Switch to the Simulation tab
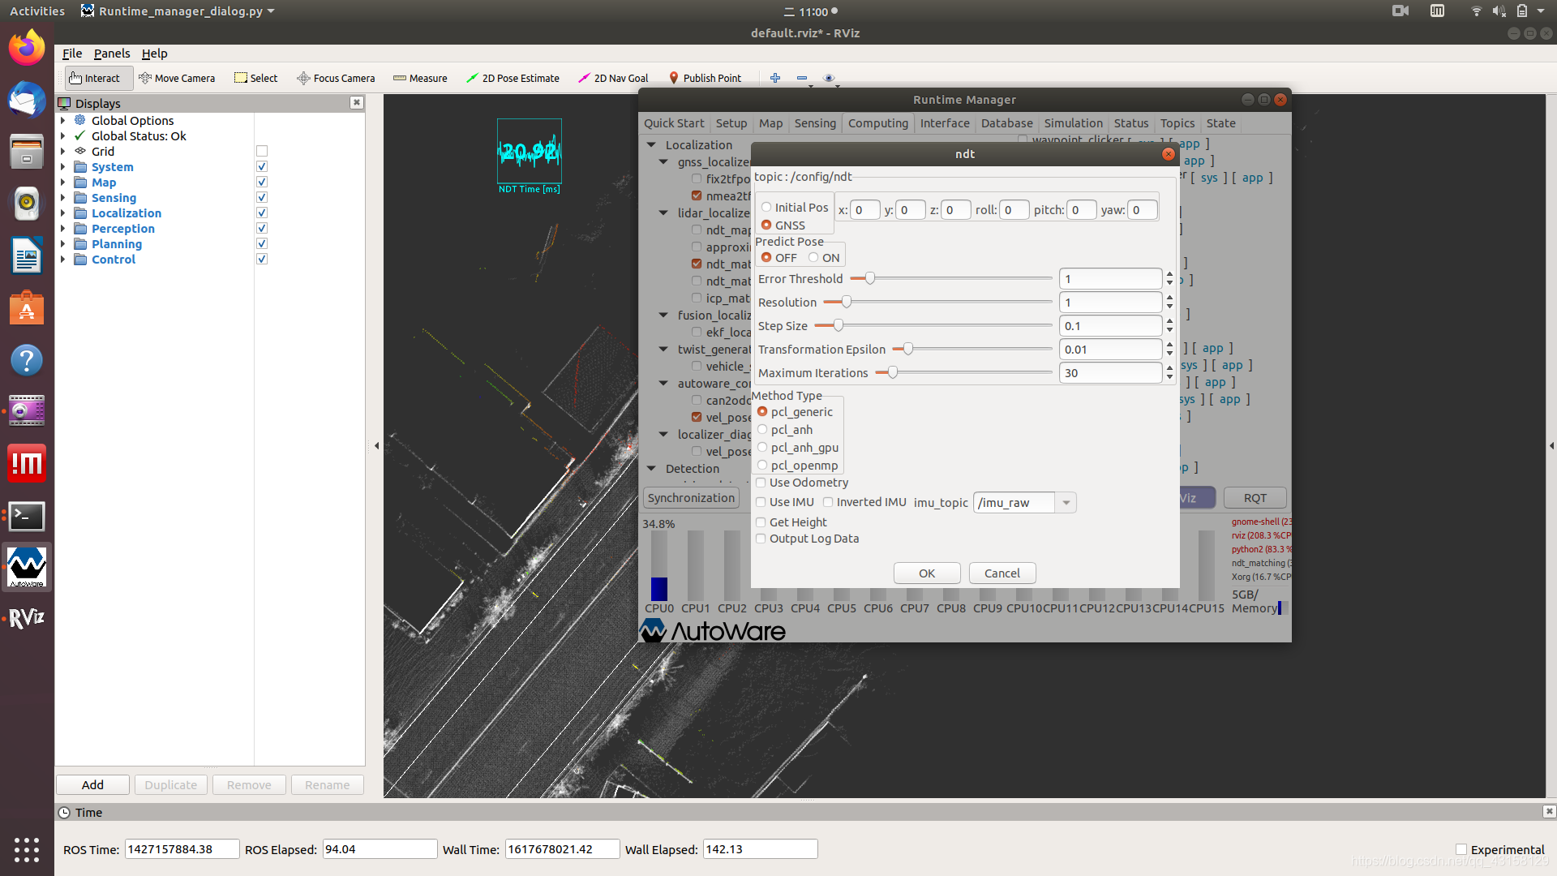The height and width of the screenshot is (876, 1557). (x=1073, y=123)
